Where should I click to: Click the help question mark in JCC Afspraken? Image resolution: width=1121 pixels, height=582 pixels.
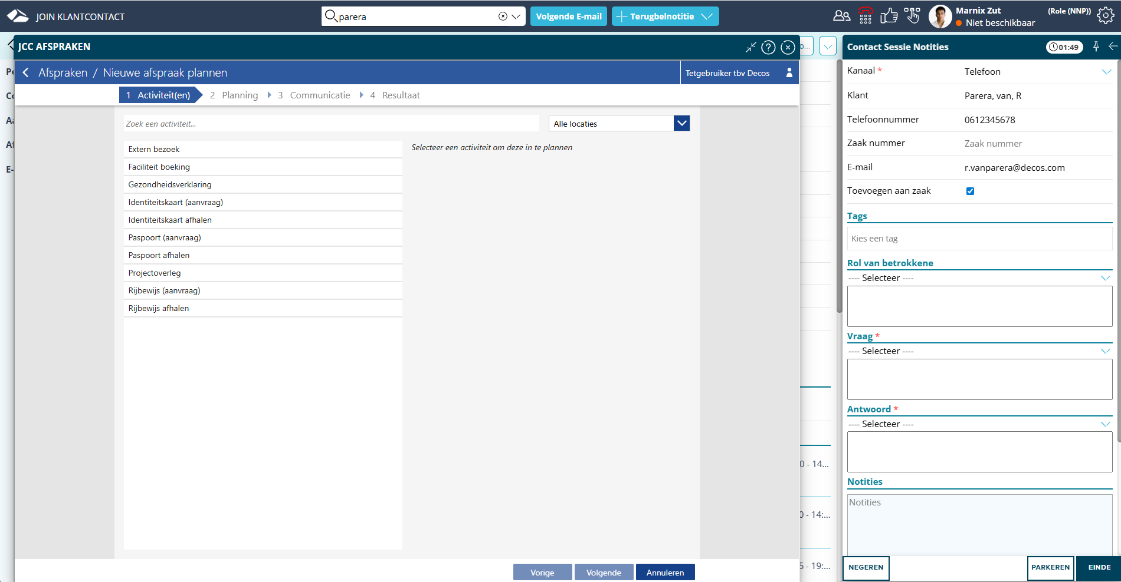[x=768, y=47]
